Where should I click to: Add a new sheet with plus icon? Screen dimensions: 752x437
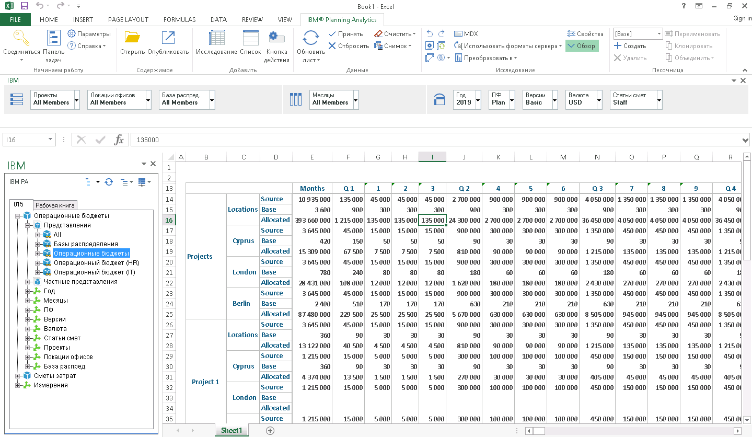tap(270, 431)
